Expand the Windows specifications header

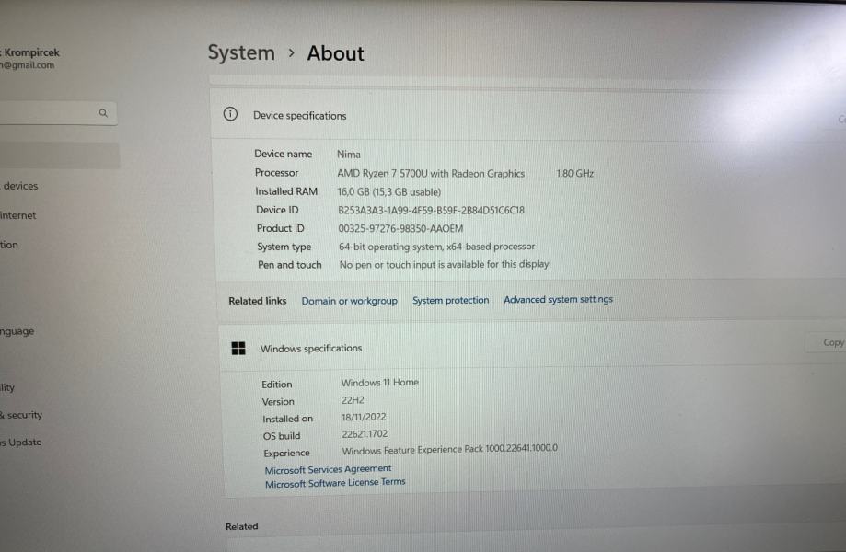click(531, 347)
